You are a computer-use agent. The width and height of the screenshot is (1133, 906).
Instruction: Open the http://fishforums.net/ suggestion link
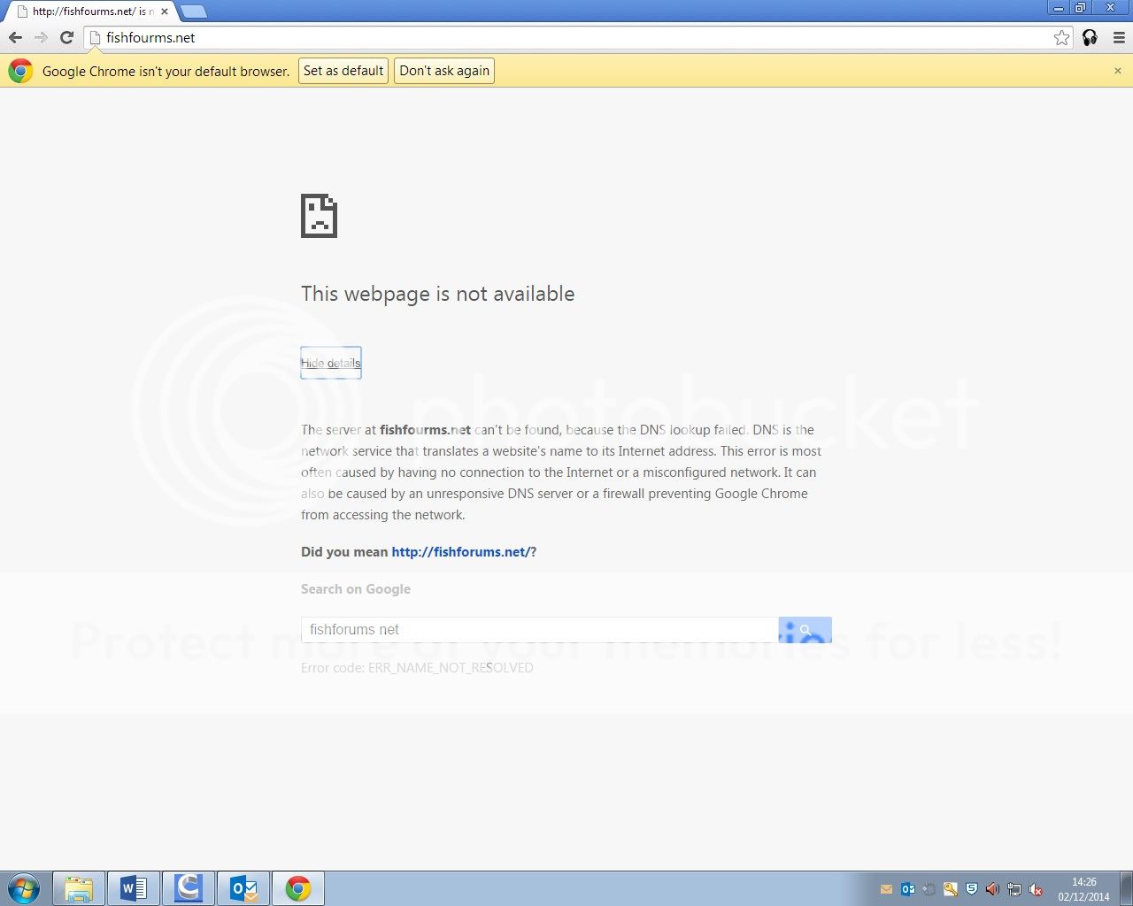coord(460,552)
